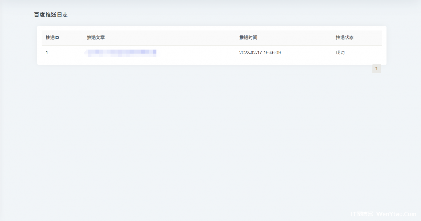Click the 推送 characters in the page title
The width and height of the screenshot is (421, 221).
tap(51, 15)
